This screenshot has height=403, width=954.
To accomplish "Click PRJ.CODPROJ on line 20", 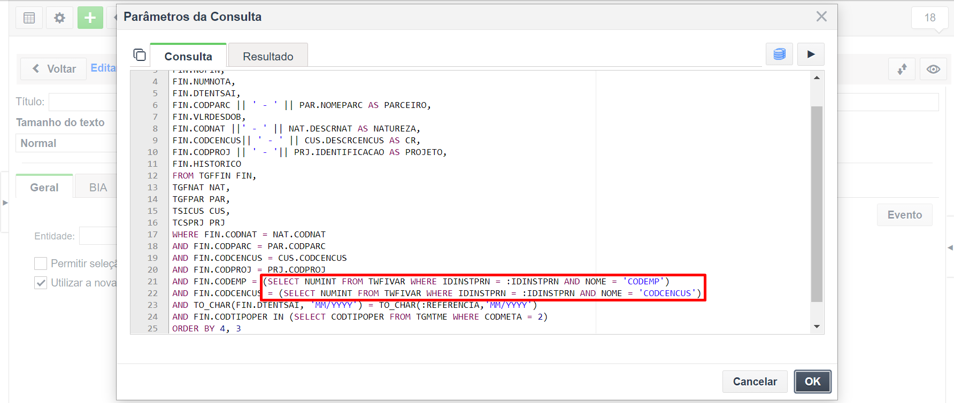I will [296, 270].
